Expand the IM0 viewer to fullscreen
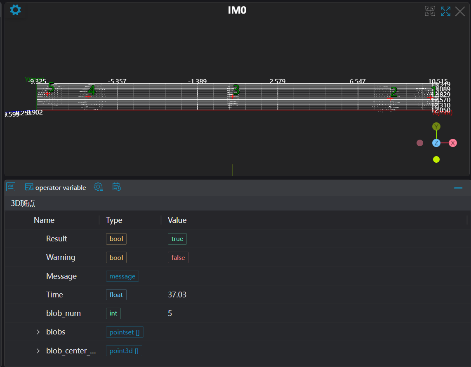The height and width of the screenshot is (367, 471). click(445, 11)
